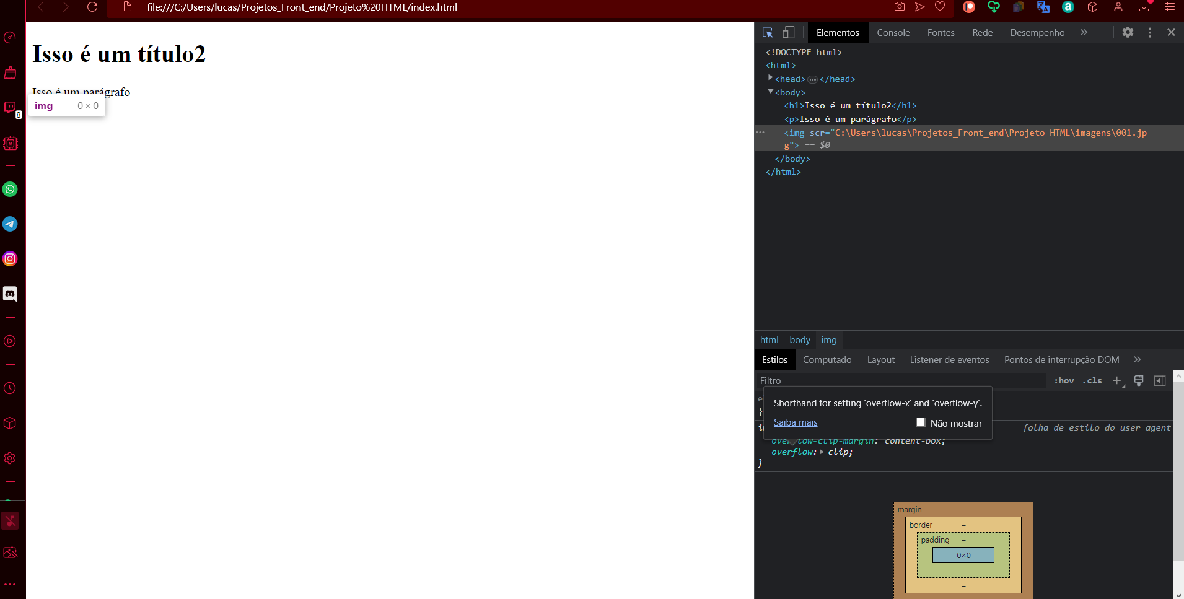
Task: Click the Filtro styles filter field
Action: (x=900, y=381)
